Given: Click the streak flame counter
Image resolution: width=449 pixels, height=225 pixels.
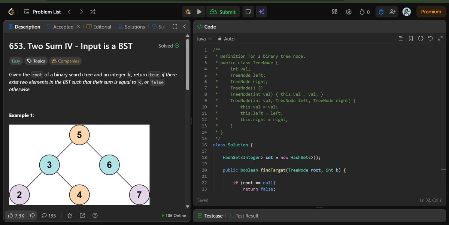Looking at the screenshot, I should click(x=364, y=12).
